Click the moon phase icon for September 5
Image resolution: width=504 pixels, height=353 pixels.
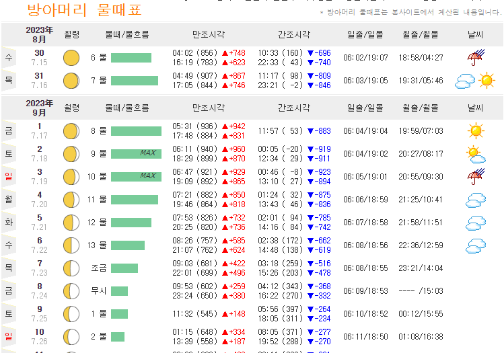click(x=71, y=223)
